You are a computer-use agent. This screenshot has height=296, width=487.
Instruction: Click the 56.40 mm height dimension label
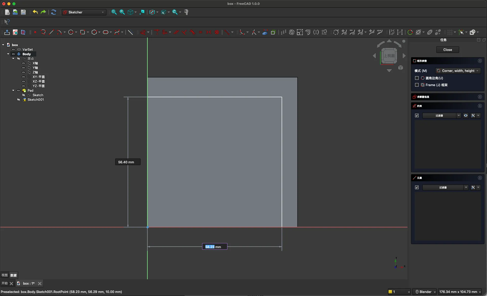click(128, 162)
